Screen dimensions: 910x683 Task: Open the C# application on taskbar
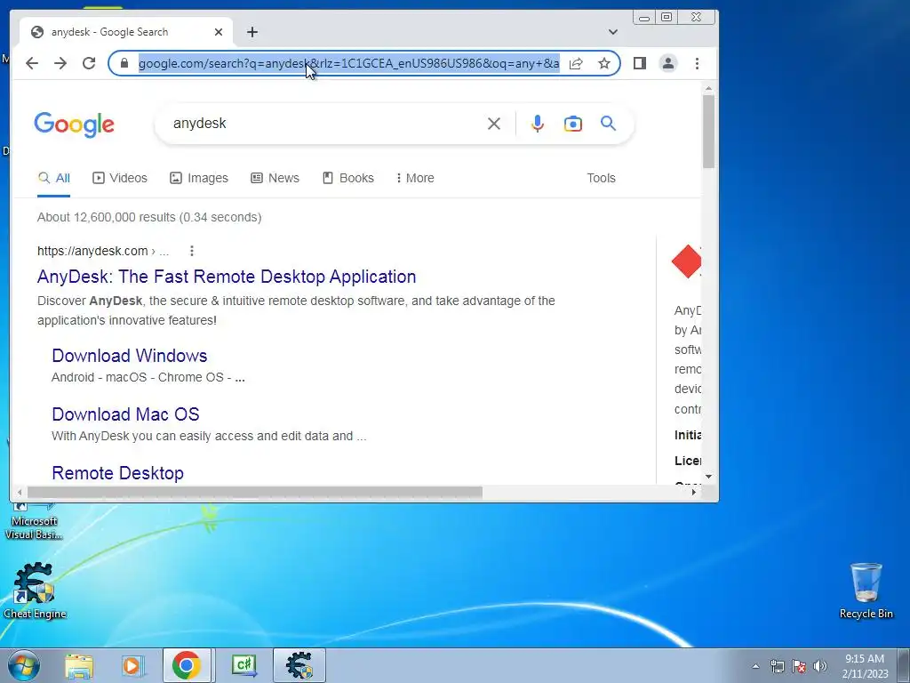coord(243,665)
